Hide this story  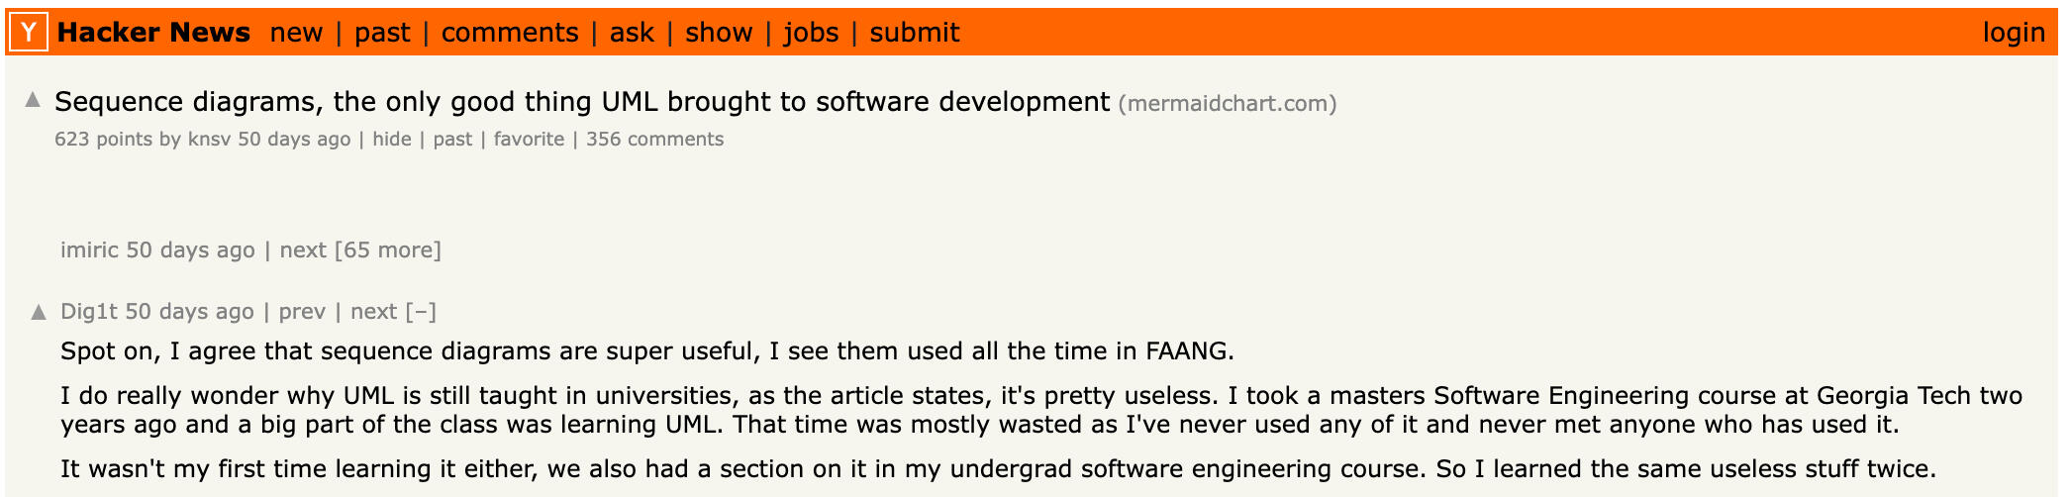coord(392,140)
